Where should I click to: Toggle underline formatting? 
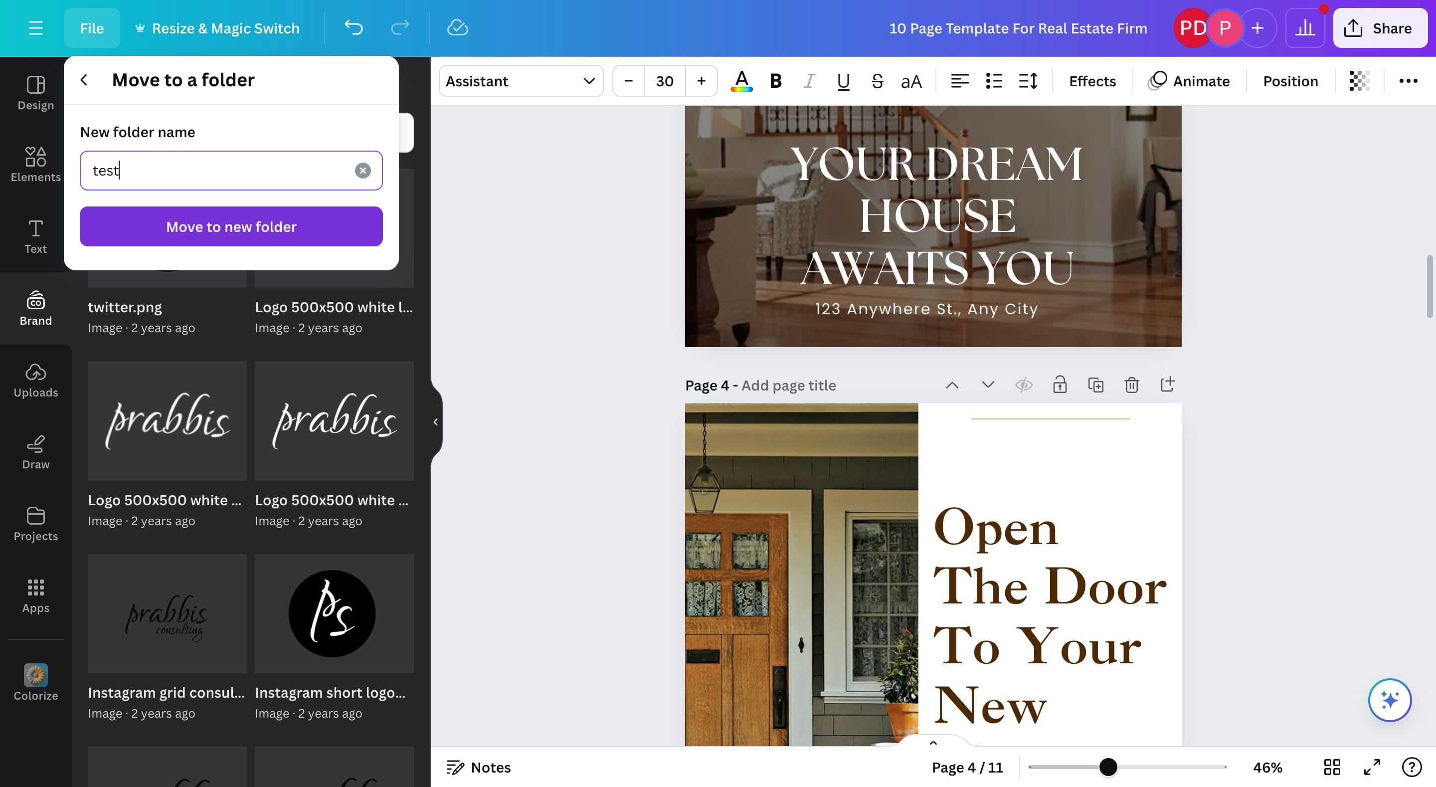click(843, 81)
